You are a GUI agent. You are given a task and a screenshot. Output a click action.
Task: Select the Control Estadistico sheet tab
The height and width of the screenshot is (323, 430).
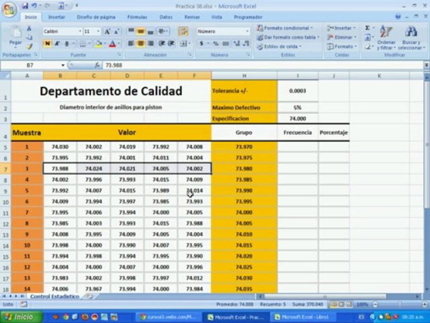55,297
